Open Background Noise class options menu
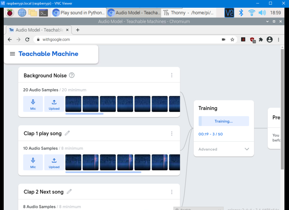Image resolution: width=289 pixels, height=210 pixels. coord(172,75)
